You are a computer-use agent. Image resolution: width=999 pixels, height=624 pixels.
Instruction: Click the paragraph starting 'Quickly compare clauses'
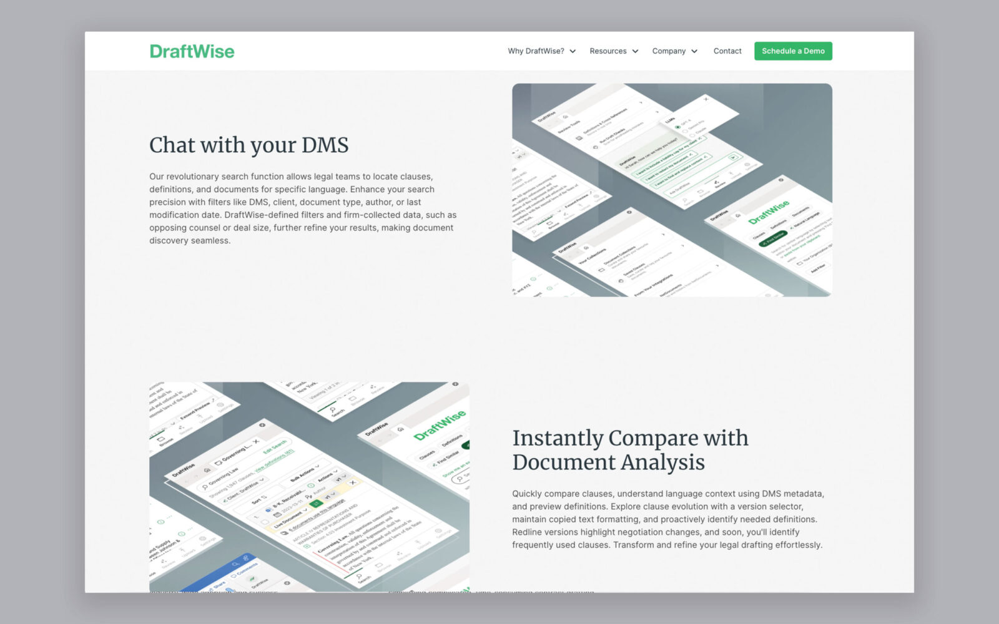coord(668,519)
